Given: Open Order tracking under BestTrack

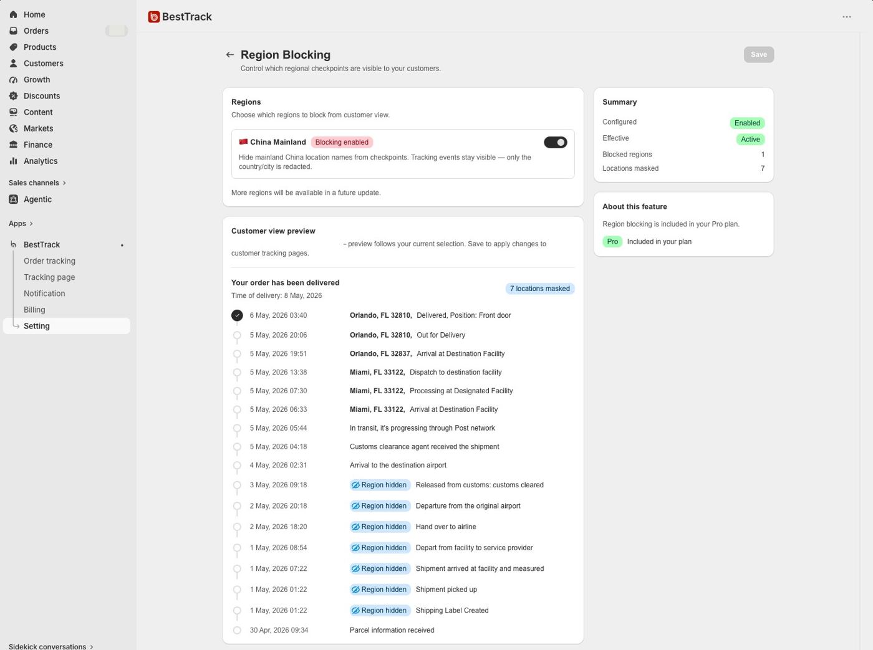Looking at the screenshot, I should pyautogui.click(x=49, y=260).
